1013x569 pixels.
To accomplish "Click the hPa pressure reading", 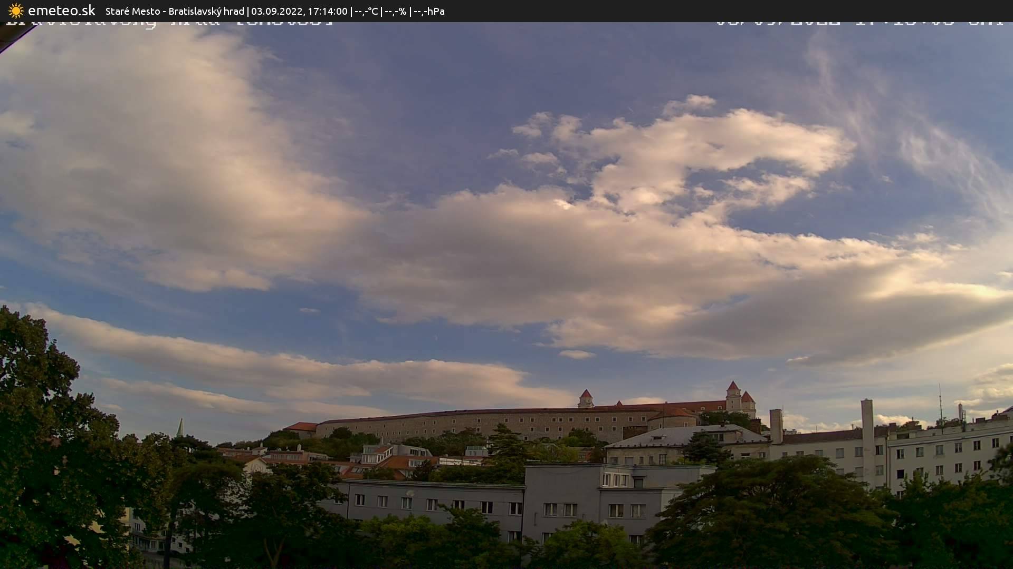I will [429, 11].
